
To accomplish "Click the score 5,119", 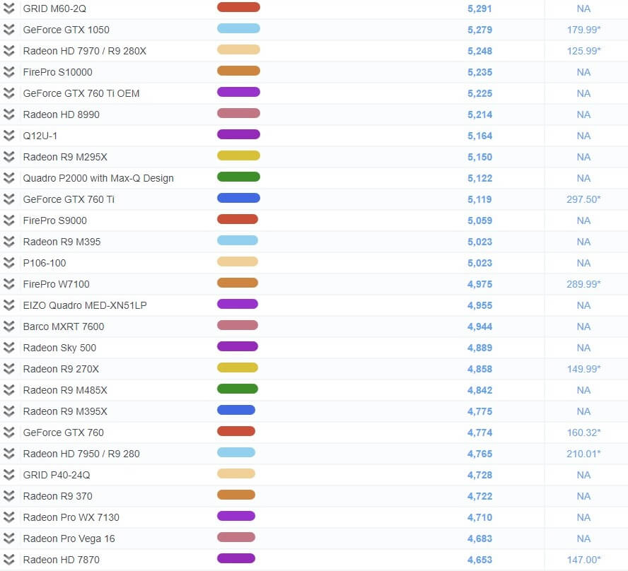I will click(x=479, y=200).
